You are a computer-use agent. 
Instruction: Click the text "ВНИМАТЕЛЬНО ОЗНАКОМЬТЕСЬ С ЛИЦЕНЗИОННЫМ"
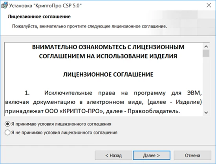coord(108,47)
